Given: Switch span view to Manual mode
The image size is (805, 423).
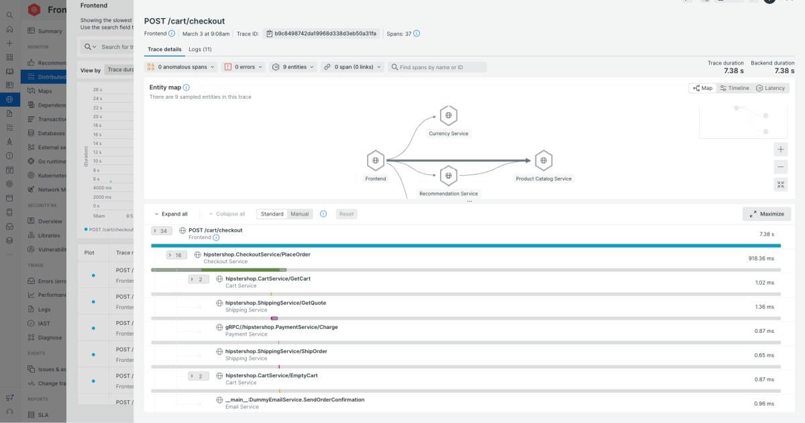Looking at the screenshot, I should (x=300, y=214).
